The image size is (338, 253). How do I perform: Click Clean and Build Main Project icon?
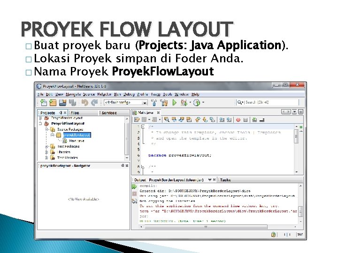click(164, 103)
